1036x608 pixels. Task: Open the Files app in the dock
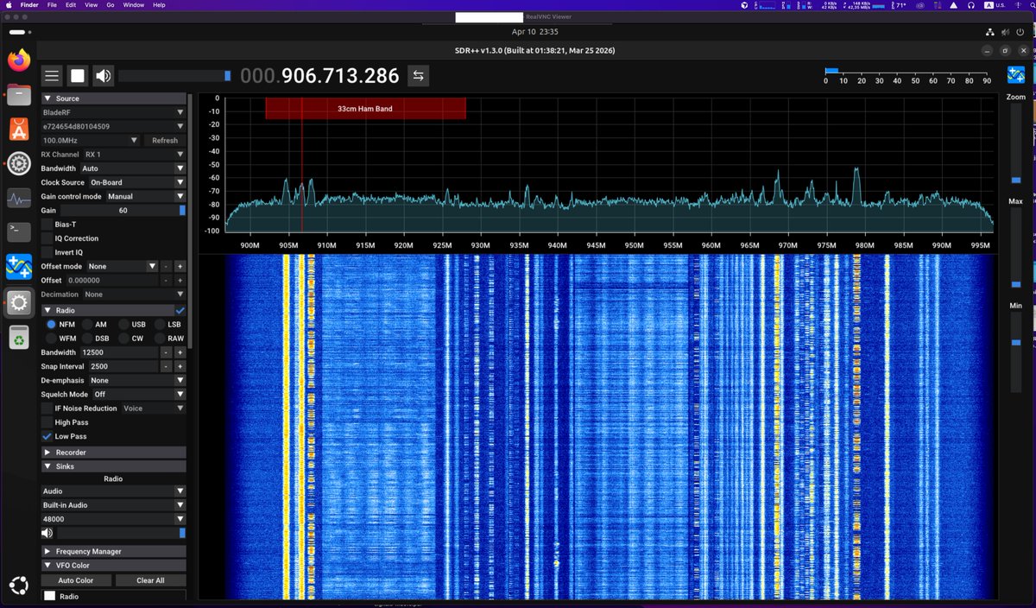pyautogui.click(x=19, y=94)
